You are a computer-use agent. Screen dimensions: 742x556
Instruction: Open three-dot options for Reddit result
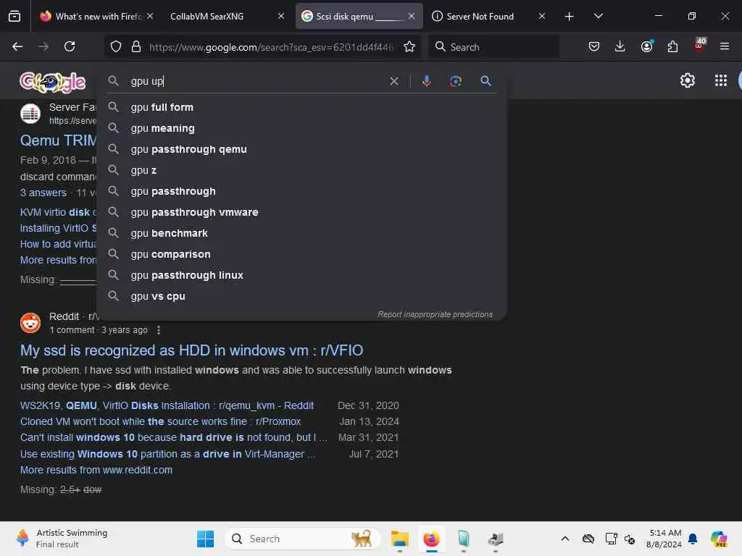[x=159, y=330]
